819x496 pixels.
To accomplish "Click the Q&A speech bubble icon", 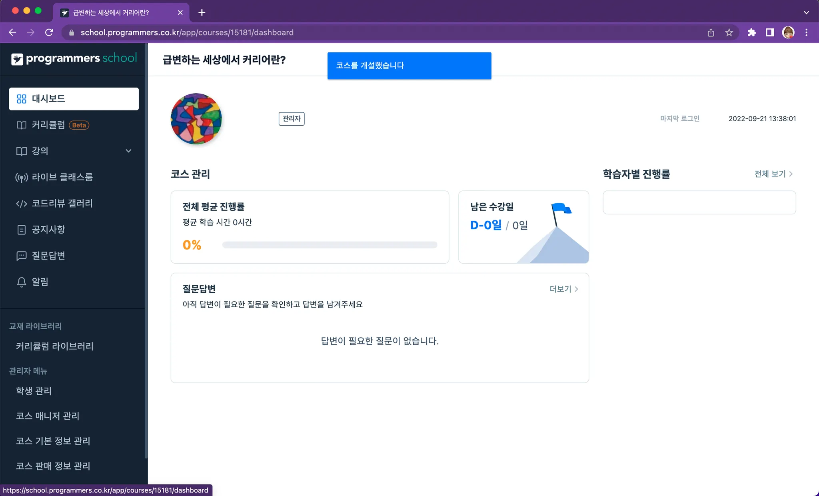I will (x=22, y=256).
